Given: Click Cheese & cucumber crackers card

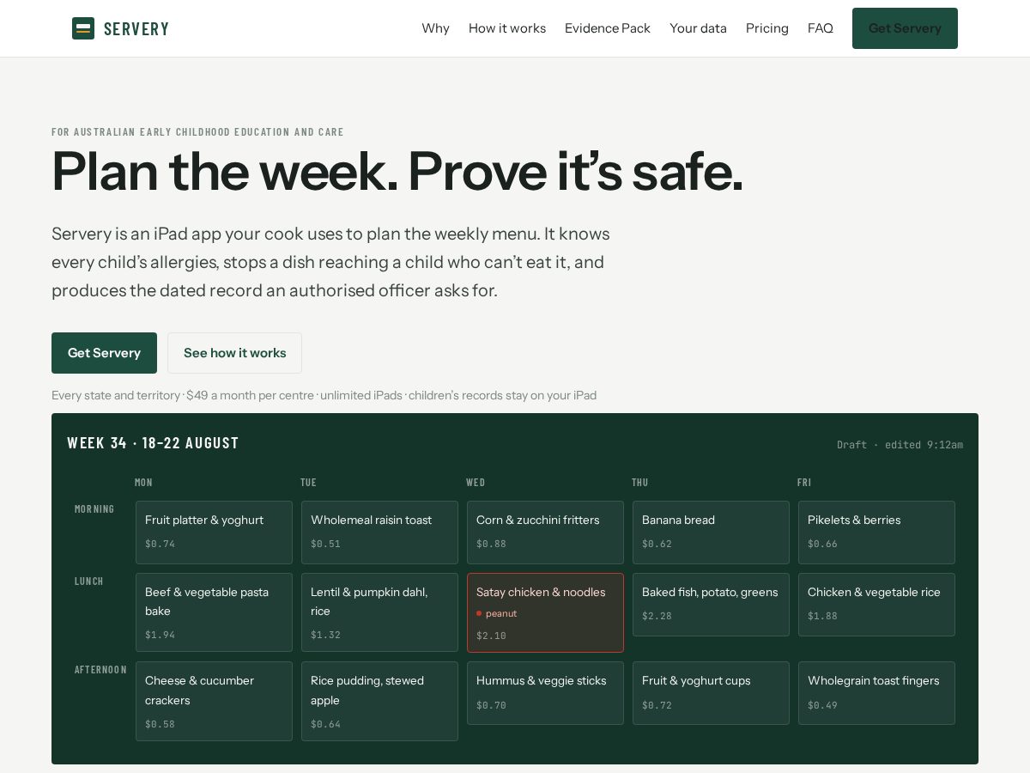Looking at the screenshot, I should click(214, 701).
